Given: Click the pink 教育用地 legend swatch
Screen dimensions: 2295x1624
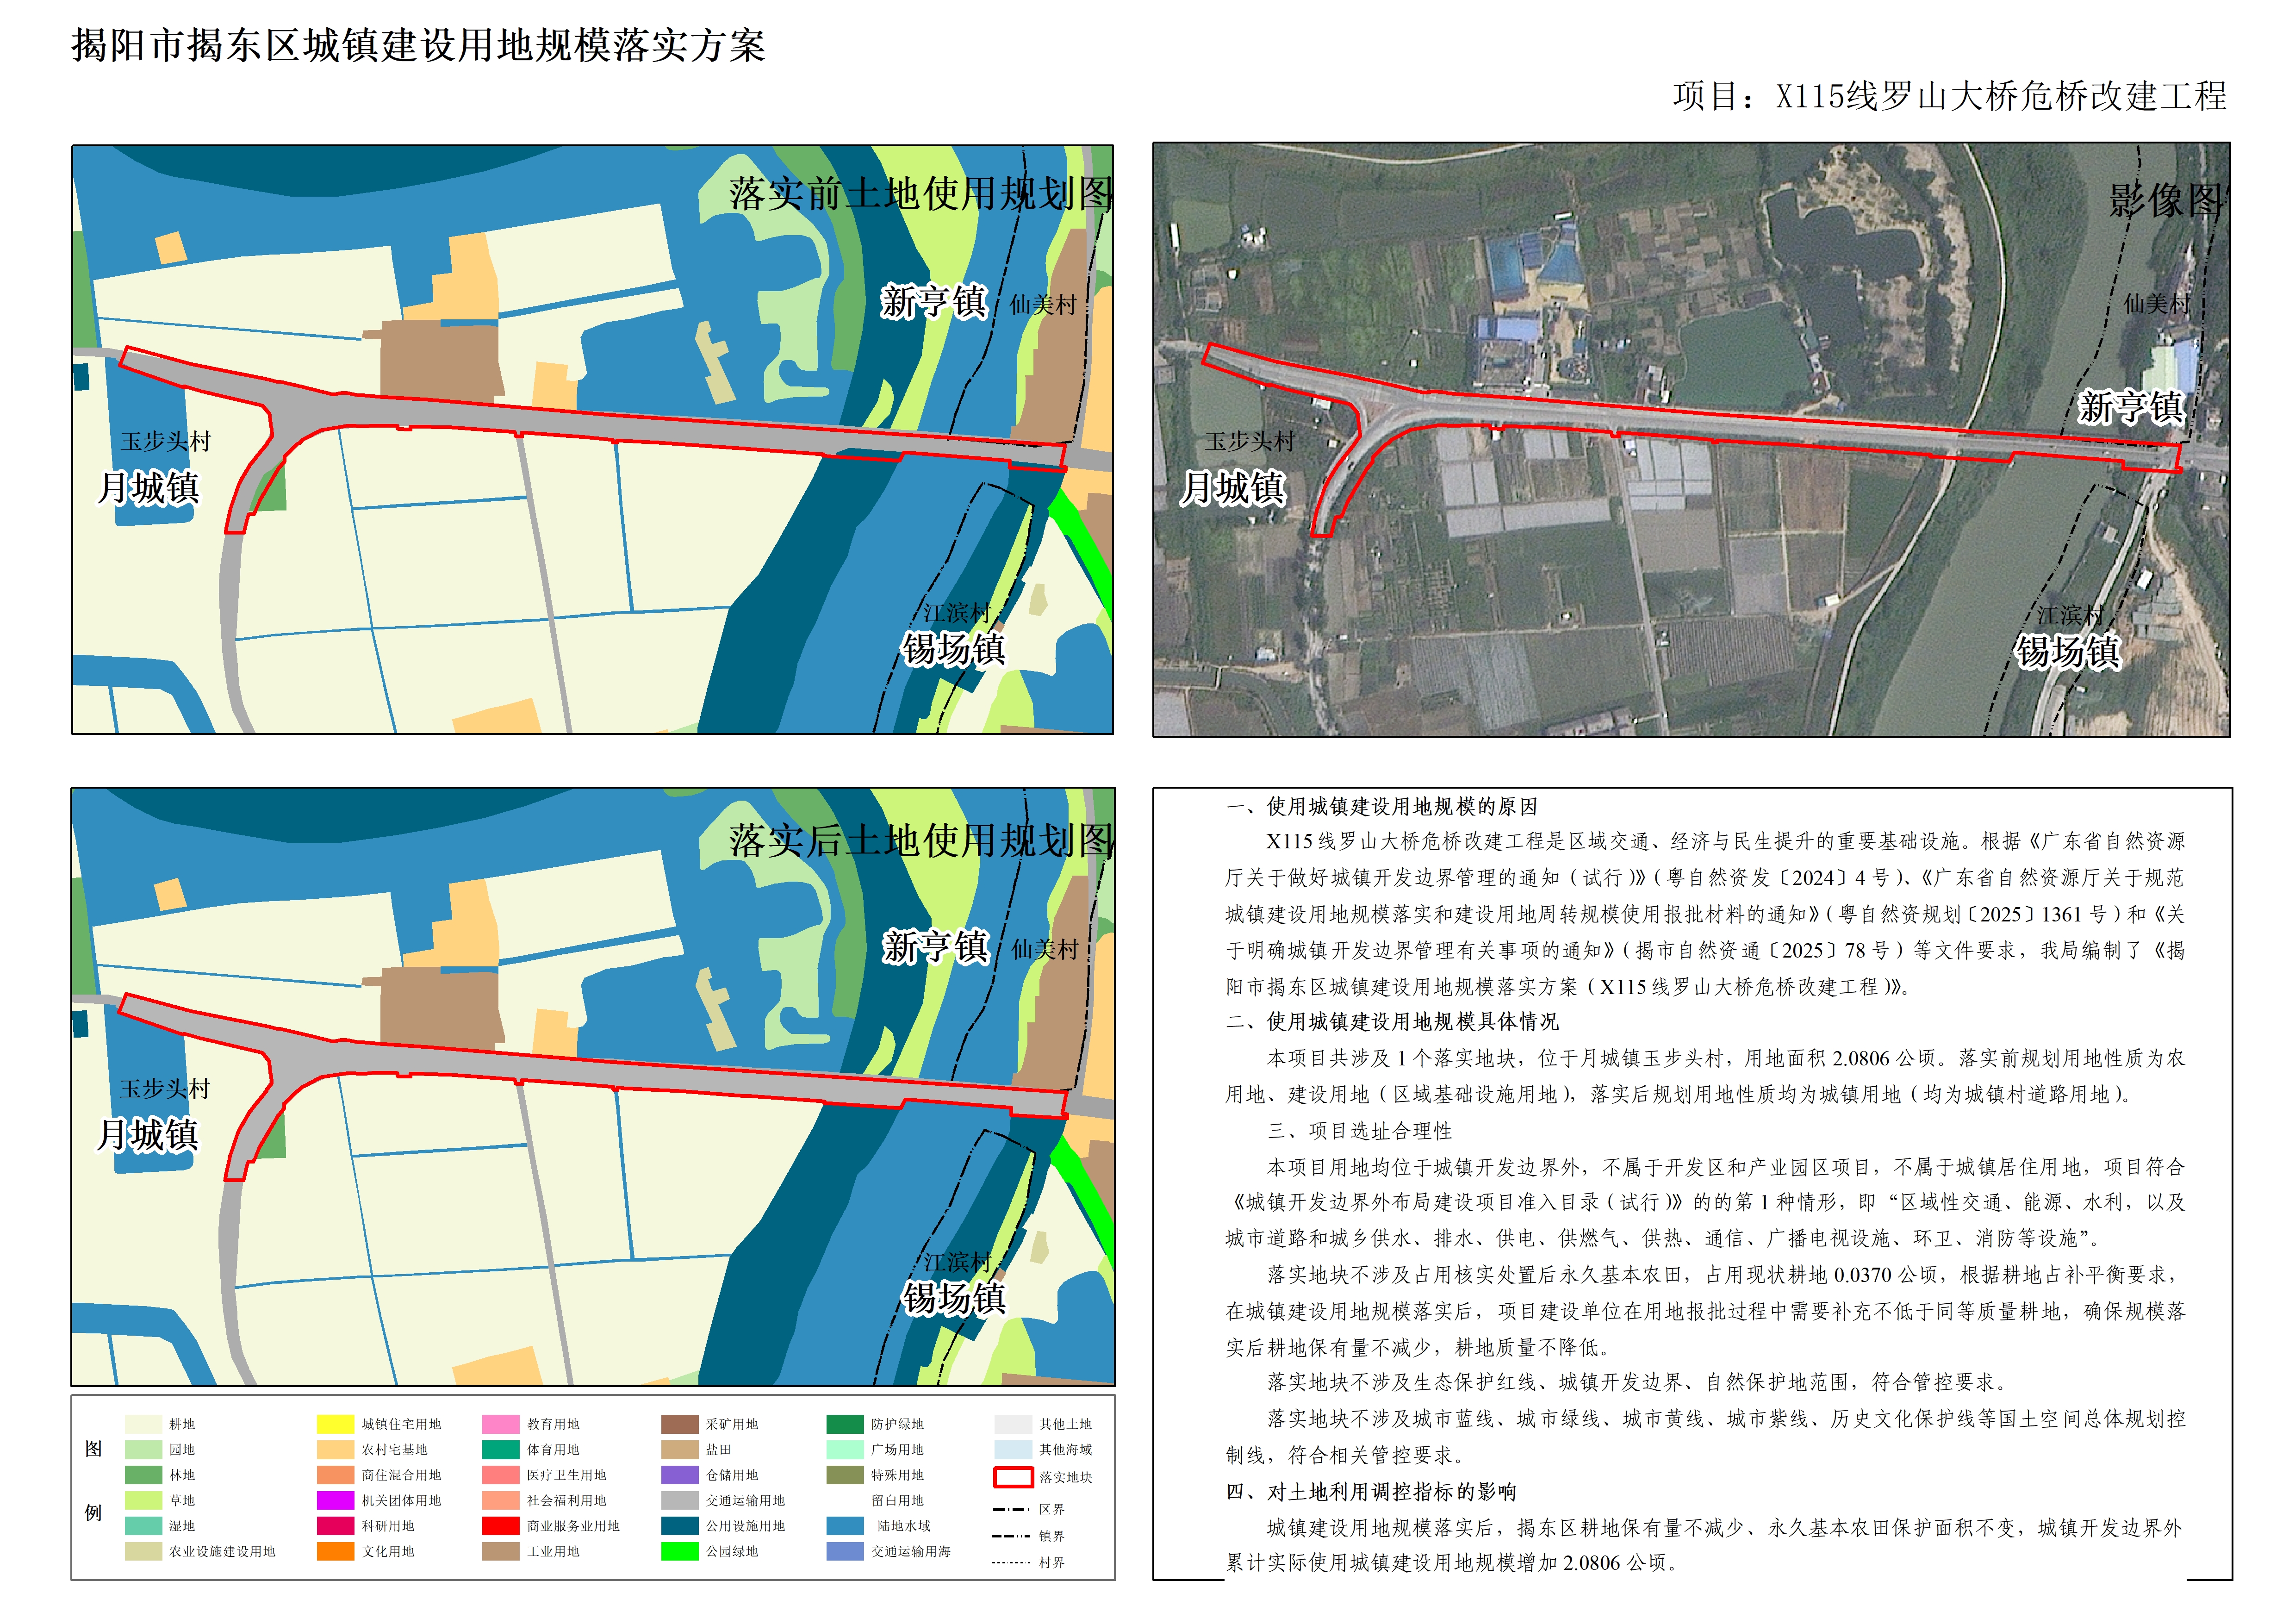Looking at the screenshot, I should click(x=501, y=1424).
